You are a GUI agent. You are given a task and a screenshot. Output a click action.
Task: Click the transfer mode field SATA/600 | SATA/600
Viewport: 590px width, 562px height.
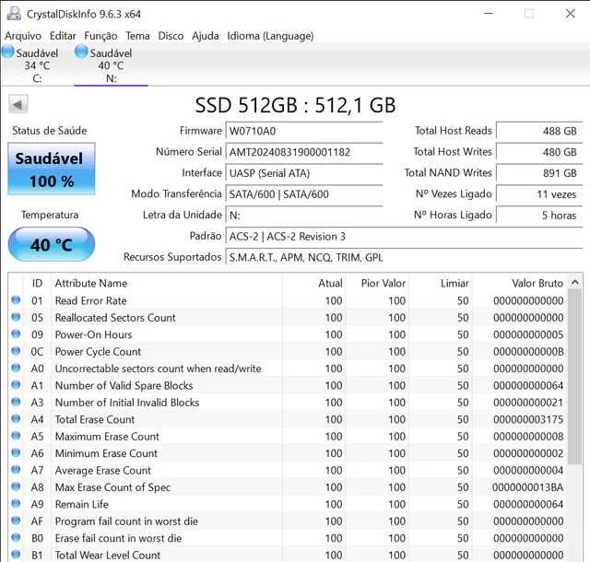pos(304,194)
